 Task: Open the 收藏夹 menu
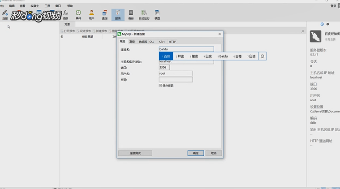[34, 6]
